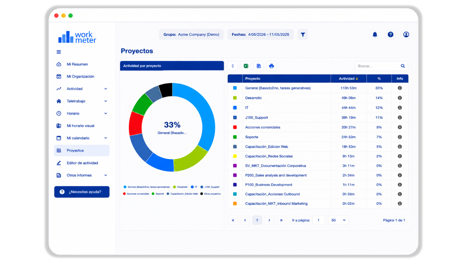This screenshot has height=263, width=467.
Task: Export table to Excel icon
Action: (246, 66)
